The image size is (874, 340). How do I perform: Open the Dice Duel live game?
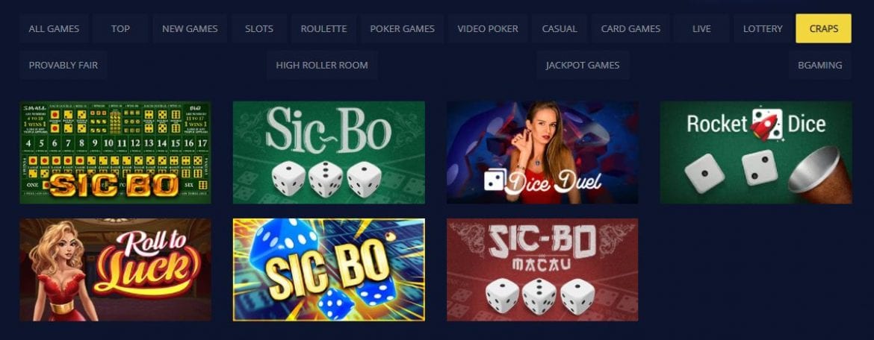coord(542,152)
